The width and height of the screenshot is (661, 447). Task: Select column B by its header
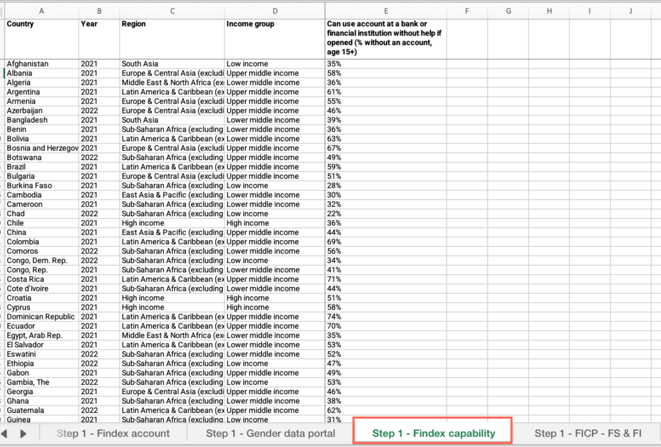click(99, 11)
